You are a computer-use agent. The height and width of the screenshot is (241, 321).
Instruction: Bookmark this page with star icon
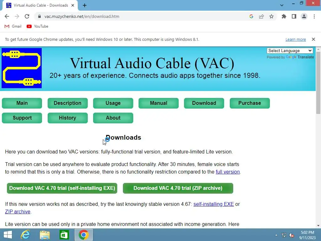coord(271,16)
